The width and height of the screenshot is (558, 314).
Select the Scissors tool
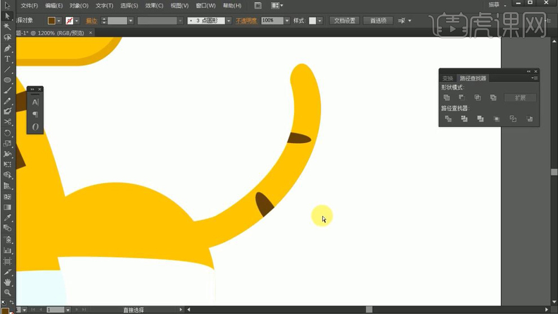tap(7, 122)
